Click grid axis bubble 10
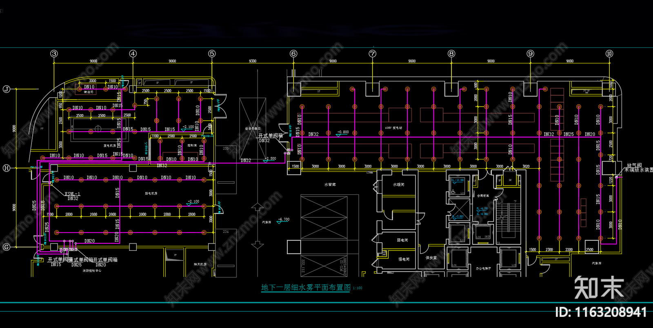653x328 pixels. click(609, 54)
